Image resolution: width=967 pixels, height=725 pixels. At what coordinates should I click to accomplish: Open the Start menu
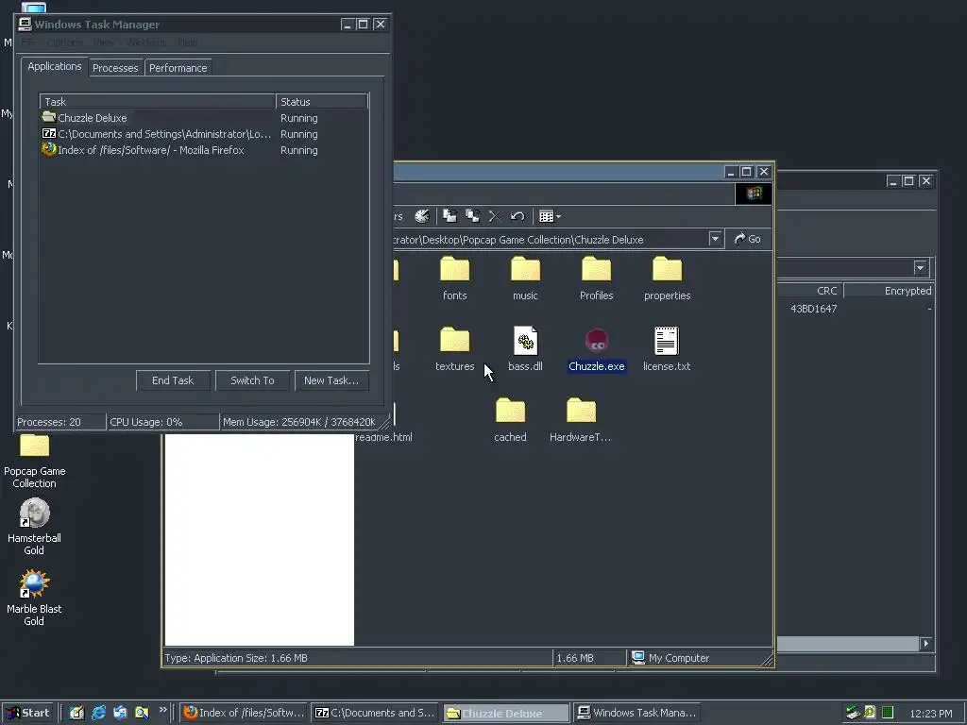(x=27, y=713)
